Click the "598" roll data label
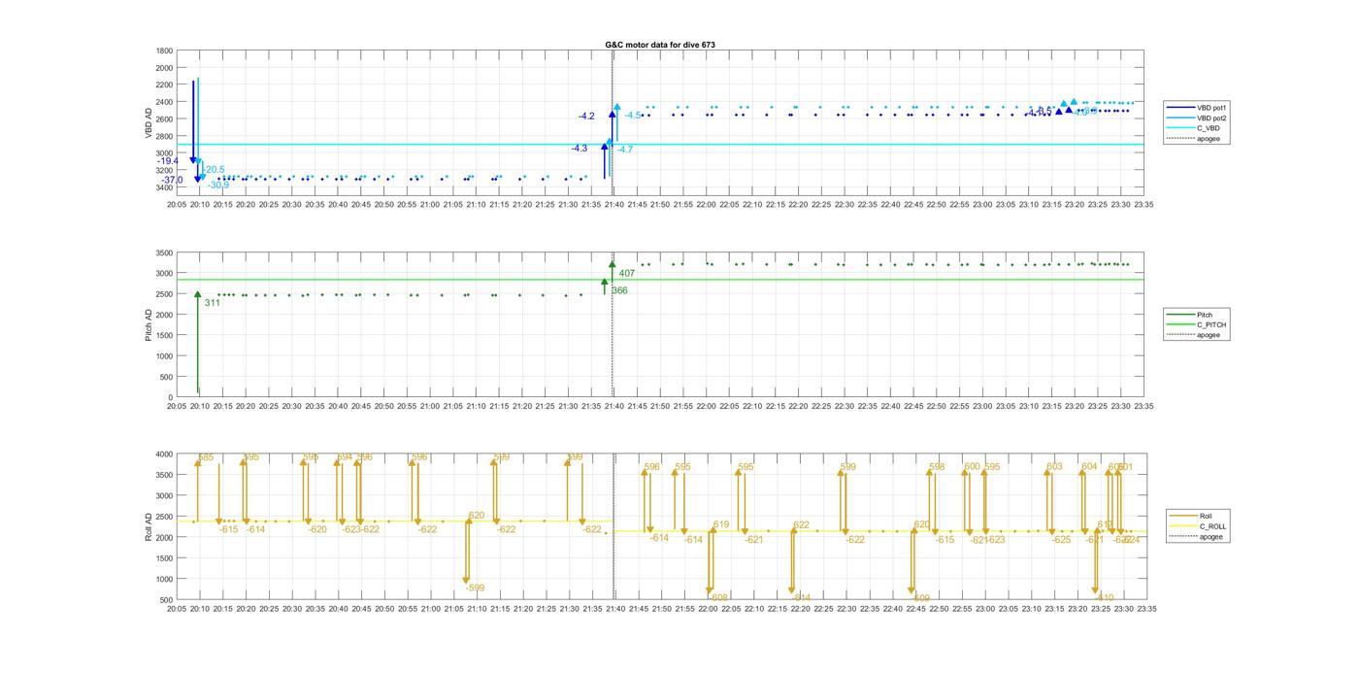1359x673 pixels. (937, 467)
